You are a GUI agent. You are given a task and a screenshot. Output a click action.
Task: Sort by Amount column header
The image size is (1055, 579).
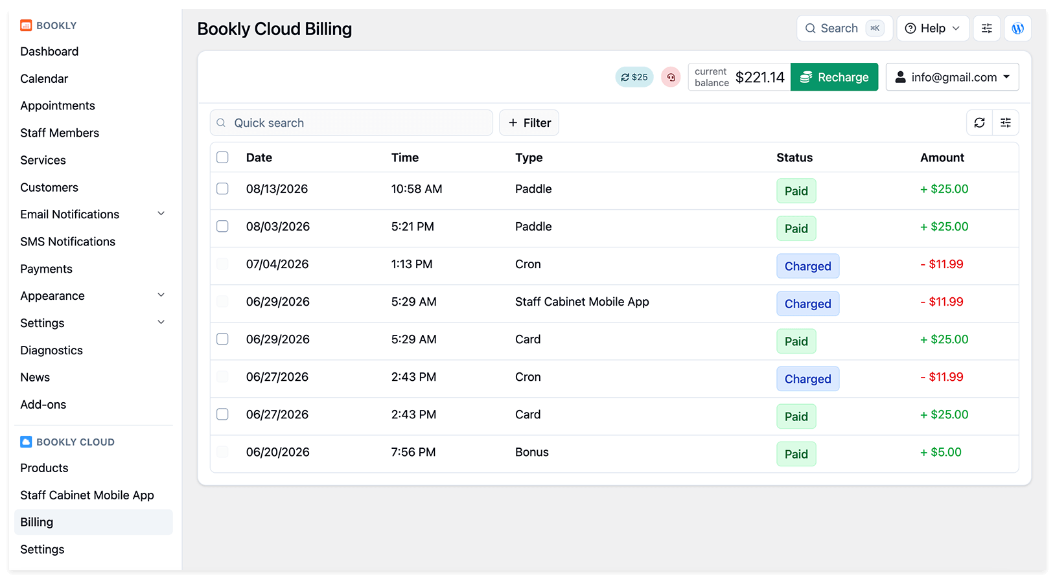click(x=942, y=157)
